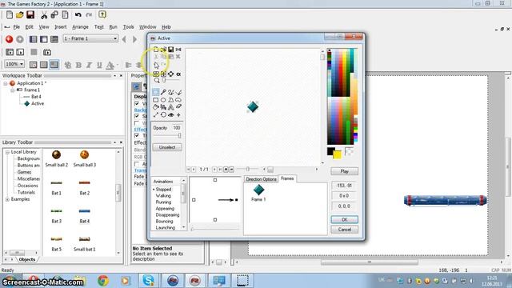Save the image with the Active editor floppy icon
The image size is (512, 288).
[x=170, y=50]
